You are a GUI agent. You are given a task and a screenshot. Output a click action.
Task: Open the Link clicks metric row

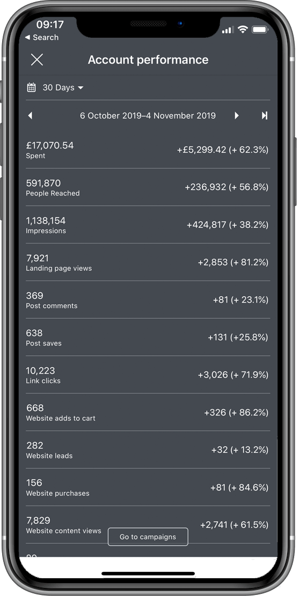point(148,375)
